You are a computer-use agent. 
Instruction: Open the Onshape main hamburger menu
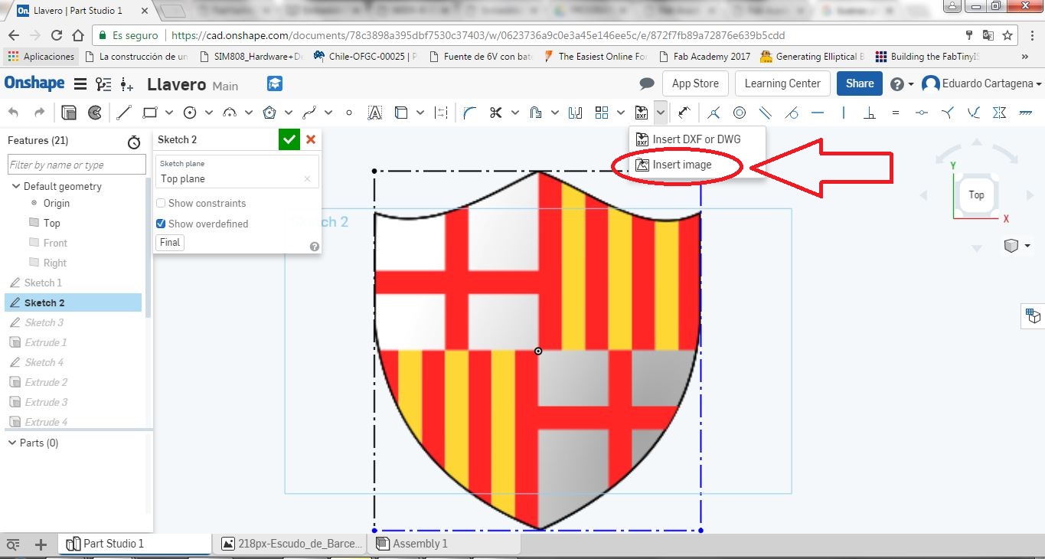click(80, 84)
